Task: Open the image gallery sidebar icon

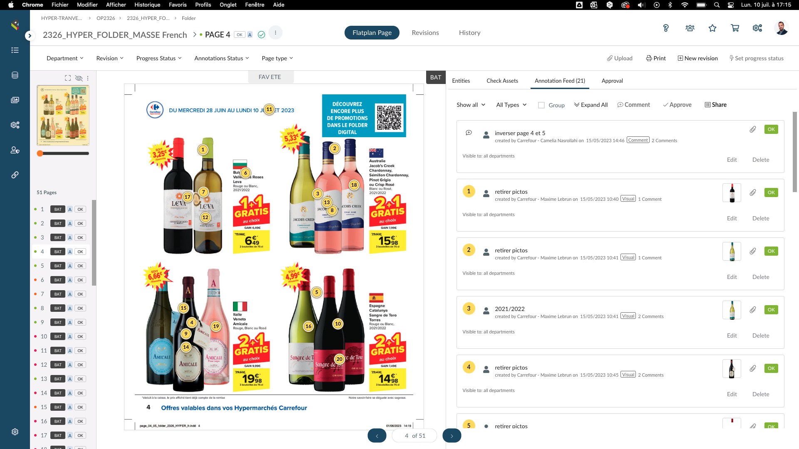Action: point(15,100)
